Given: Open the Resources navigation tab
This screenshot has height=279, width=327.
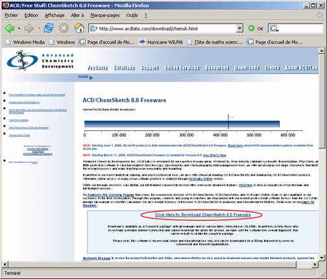Looking at the screenshot, I should tap(217, 67).
